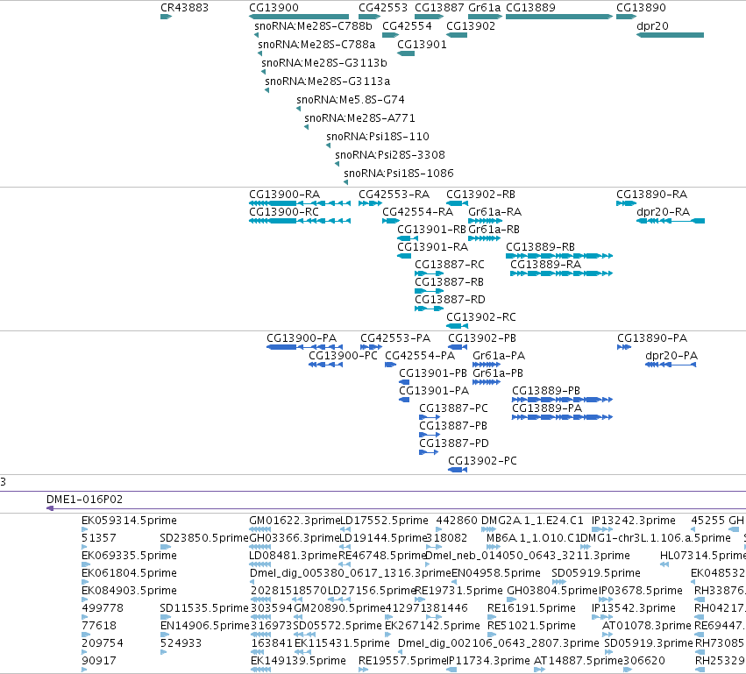746x674 pixels.
Task: Open protein CG13889-PB label
Action: pyautogui.click(x=546, y=391)
